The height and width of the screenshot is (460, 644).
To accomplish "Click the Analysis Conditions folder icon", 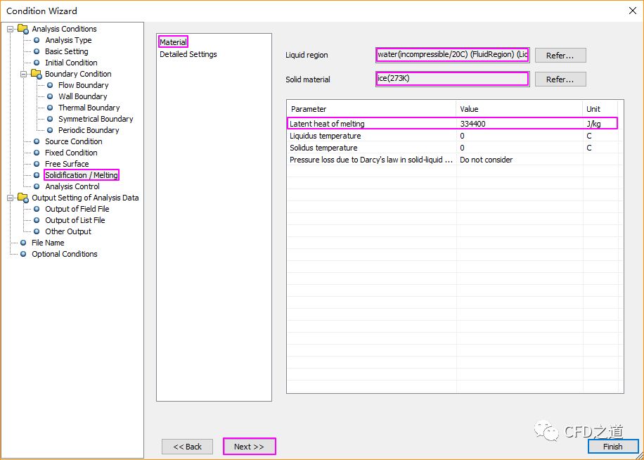I will pyautogui.click(x=23, y=29).
